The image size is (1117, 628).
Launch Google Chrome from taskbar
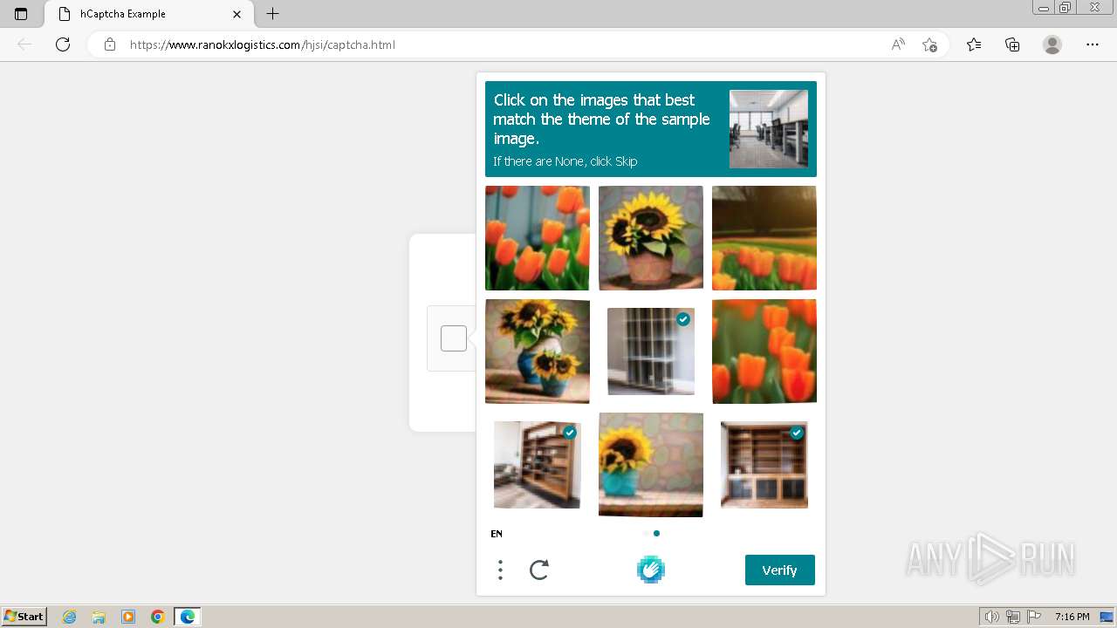(x=158, y=617)
